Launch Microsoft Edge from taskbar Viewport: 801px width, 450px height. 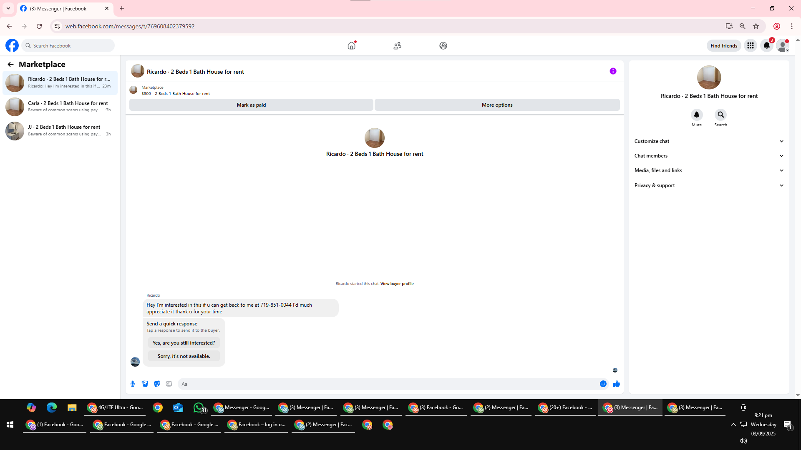(x=52, y=407)
